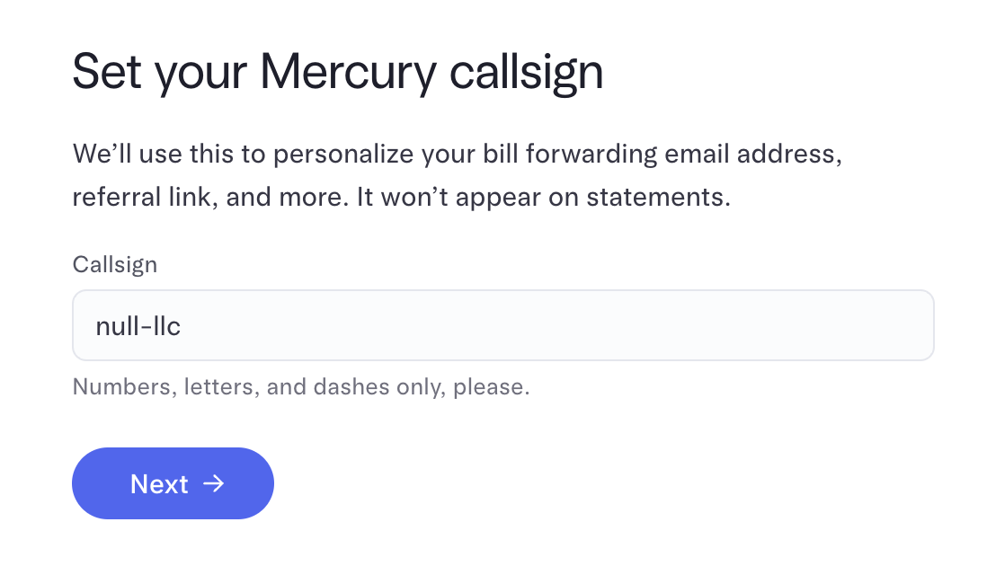Viewport: 987px width, 584px height.
Task: Click the "Next" text label inside the button
Action: [159, 484]
